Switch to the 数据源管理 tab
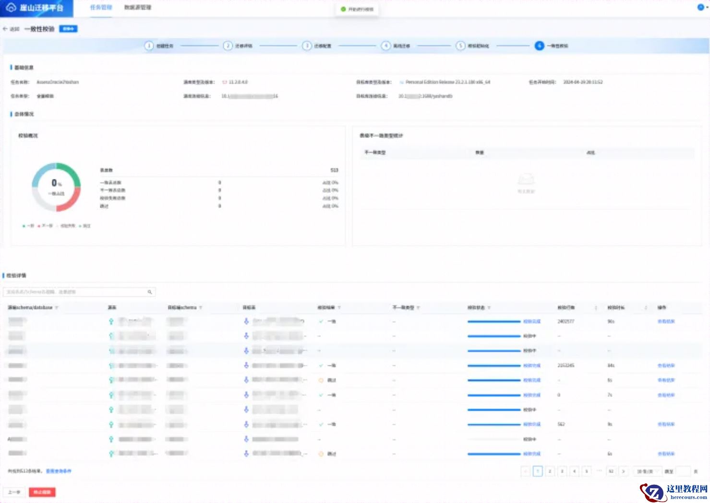The image size is (710, 503). 138,8
